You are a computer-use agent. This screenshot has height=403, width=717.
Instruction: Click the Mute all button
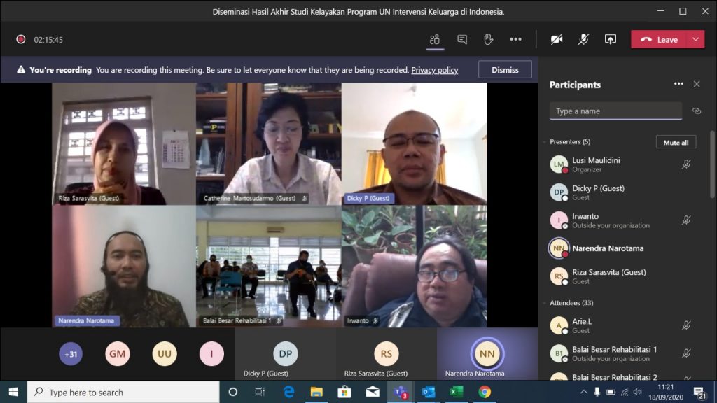click(x=676, y=142)
